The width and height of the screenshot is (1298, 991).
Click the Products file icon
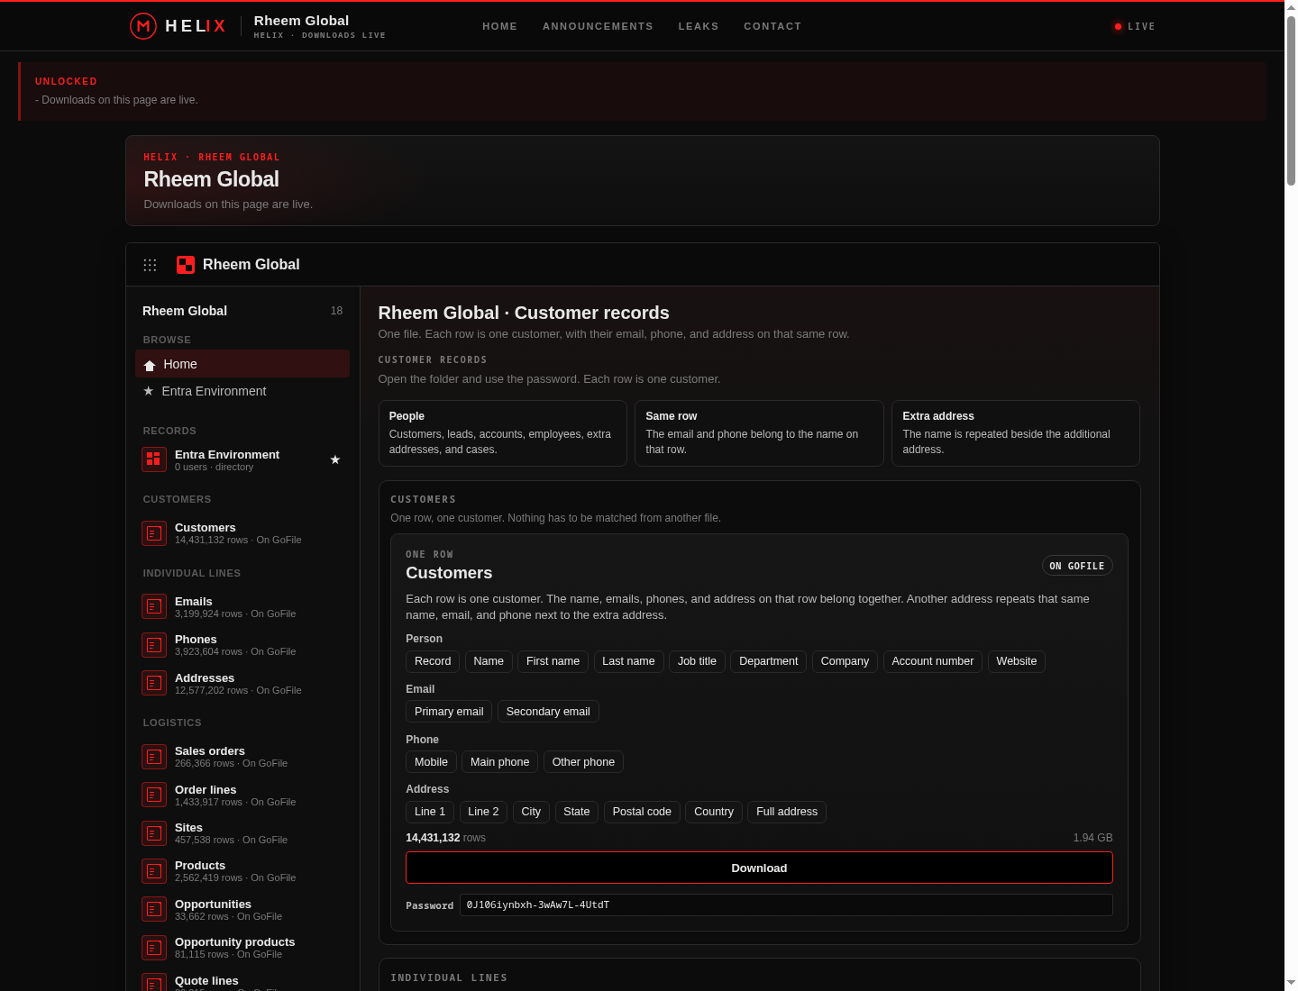click(154, 871)
